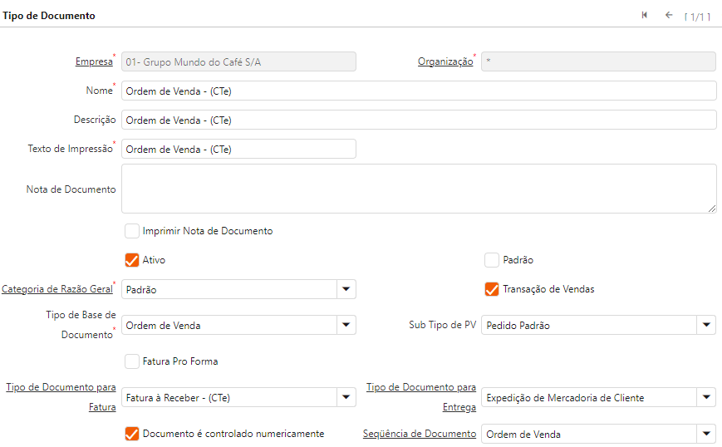Go to first record navigation icon
Screen dimensions: 722x447
click(x=645, y=15)
